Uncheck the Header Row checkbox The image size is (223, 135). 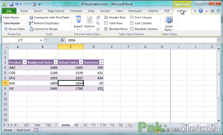(106, 17)
